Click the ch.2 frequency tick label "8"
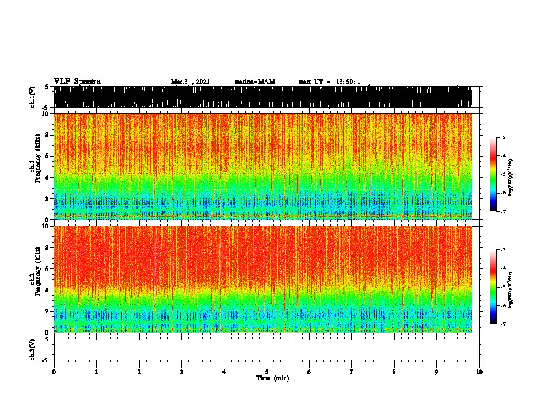This screenshot has height=417, width=540. click(48, 248)
